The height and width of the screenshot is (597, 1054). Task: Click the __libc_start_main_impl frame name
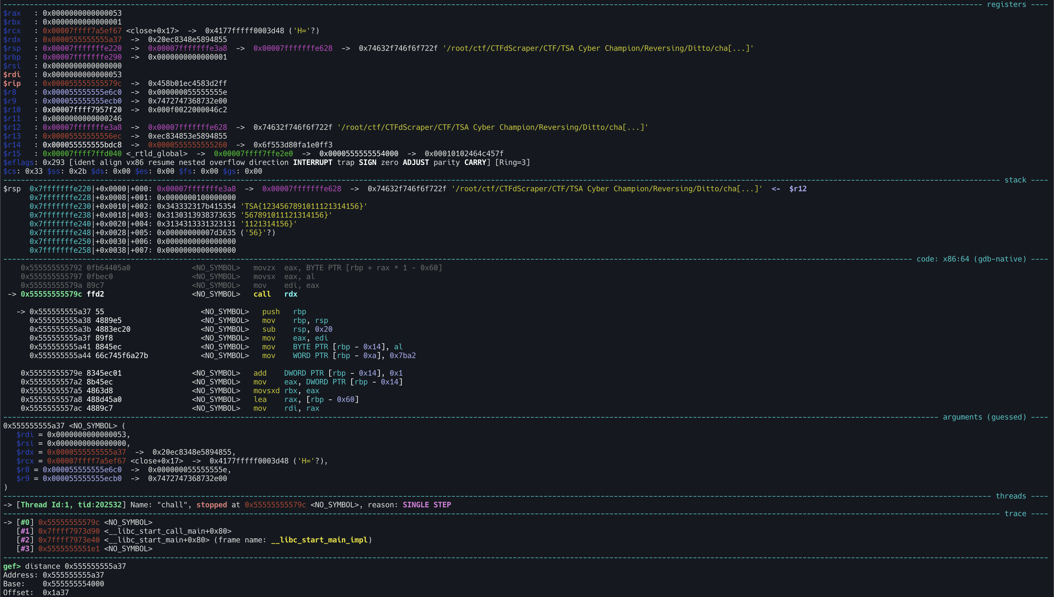pos(319,540)
